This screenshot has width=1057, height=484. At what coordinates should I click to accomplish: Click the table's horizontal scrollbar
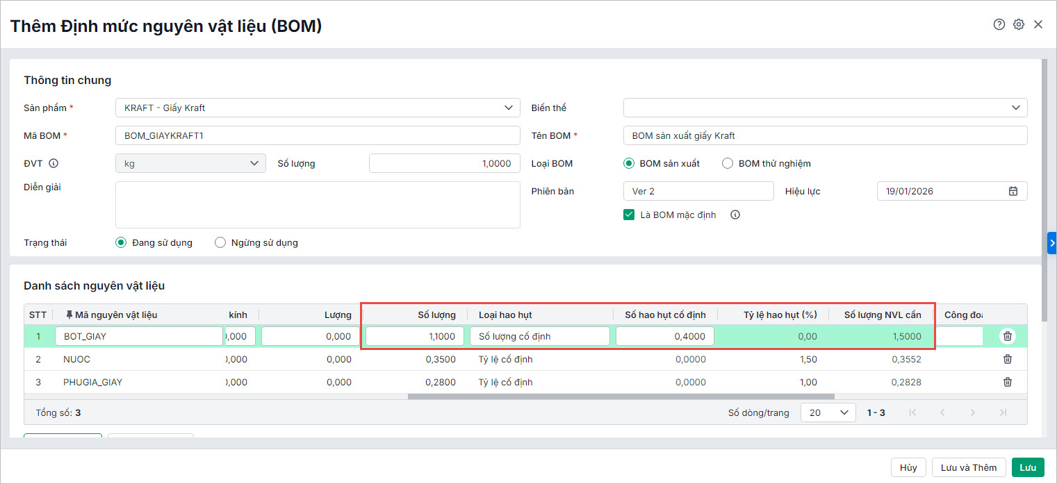(621, 397)
